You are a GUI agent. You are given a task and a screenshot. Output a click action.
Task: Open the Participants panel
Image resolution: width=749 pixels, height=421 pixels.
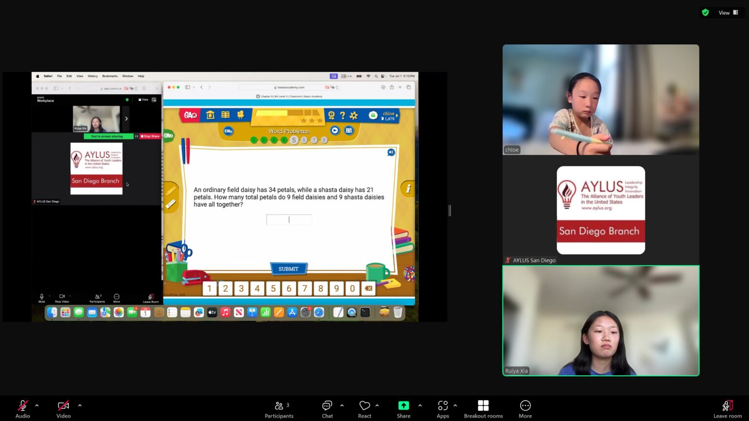[279, 408]
